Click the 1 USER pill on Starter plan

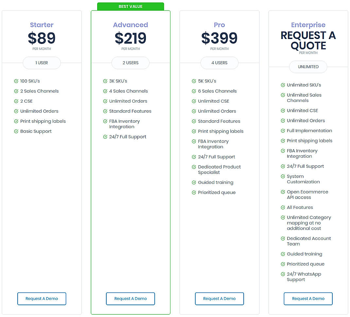coord(42,63)
